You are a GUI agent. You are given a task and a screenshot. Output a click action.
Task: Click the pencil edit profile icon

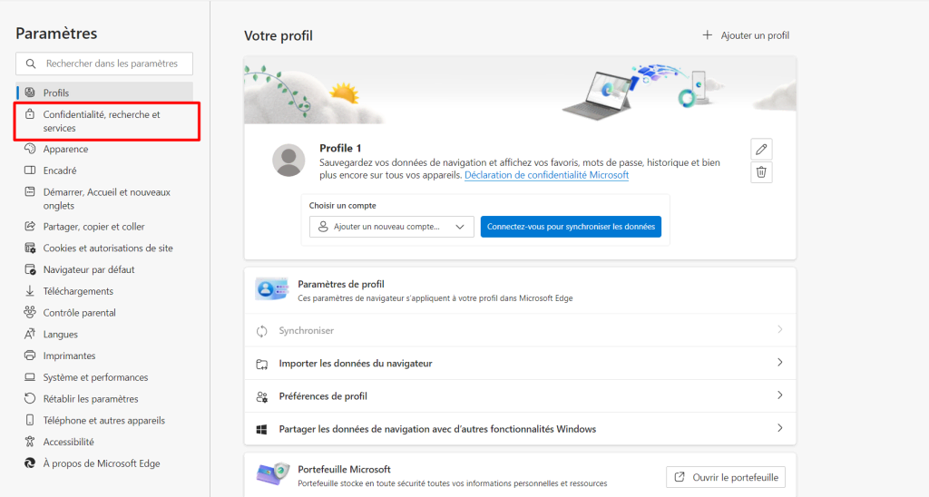[x=762, y=149]
